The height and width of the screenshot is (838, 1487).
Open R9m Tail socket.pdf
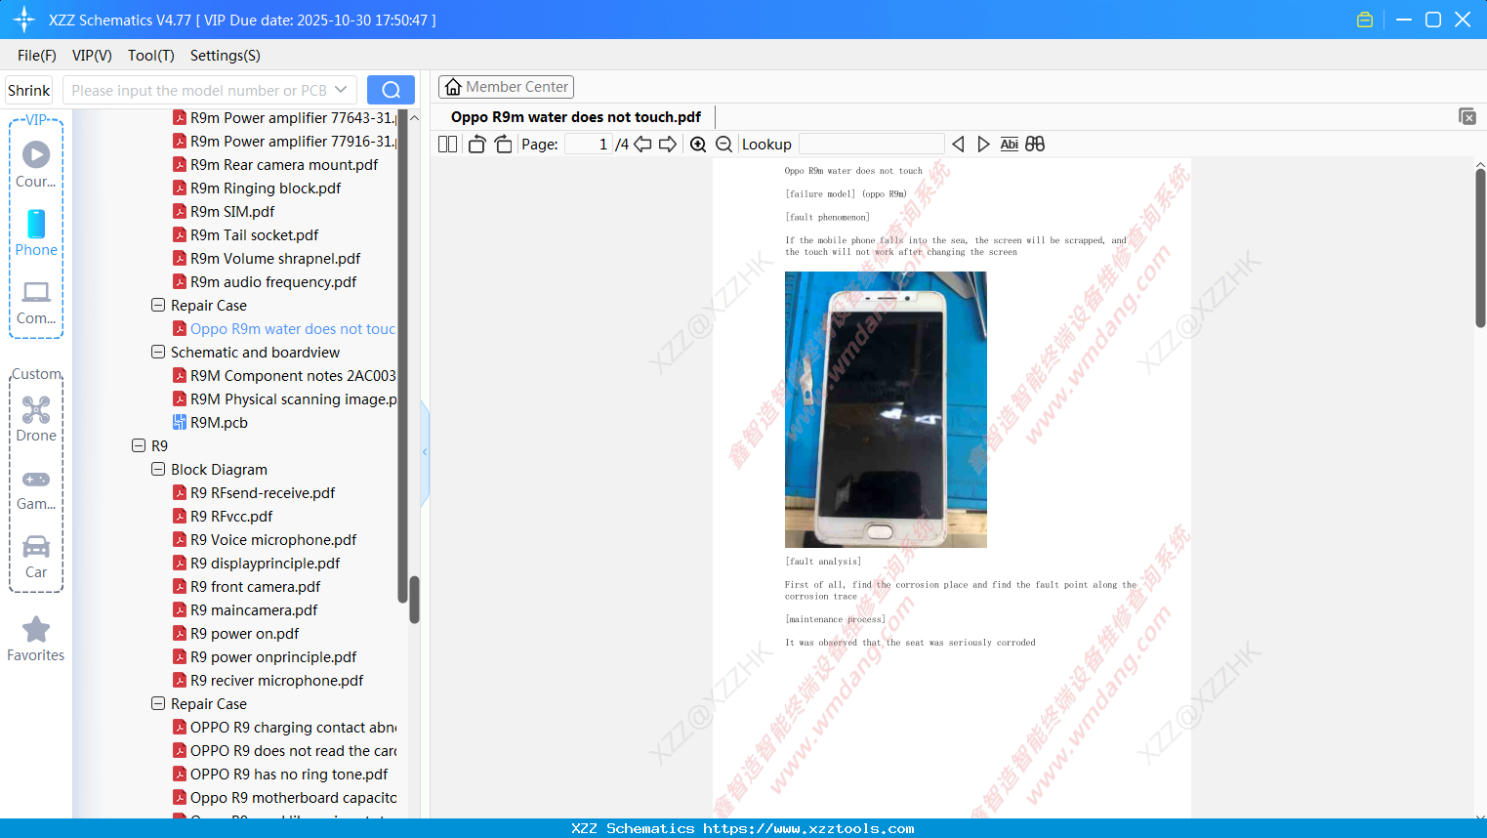click(x=245, y=234)
